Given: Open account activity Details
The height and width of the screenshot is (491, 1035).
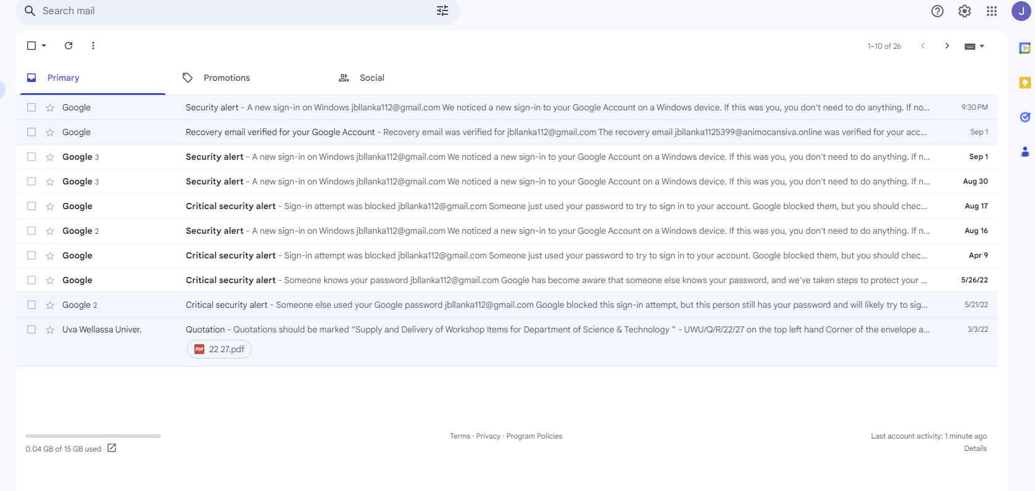Looking at the screenshot, I should click(x=975, y=448).
